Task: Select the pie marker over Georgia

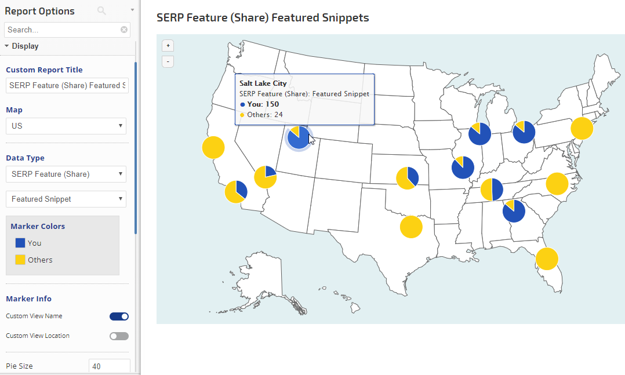Action: [x=514, y=212]
